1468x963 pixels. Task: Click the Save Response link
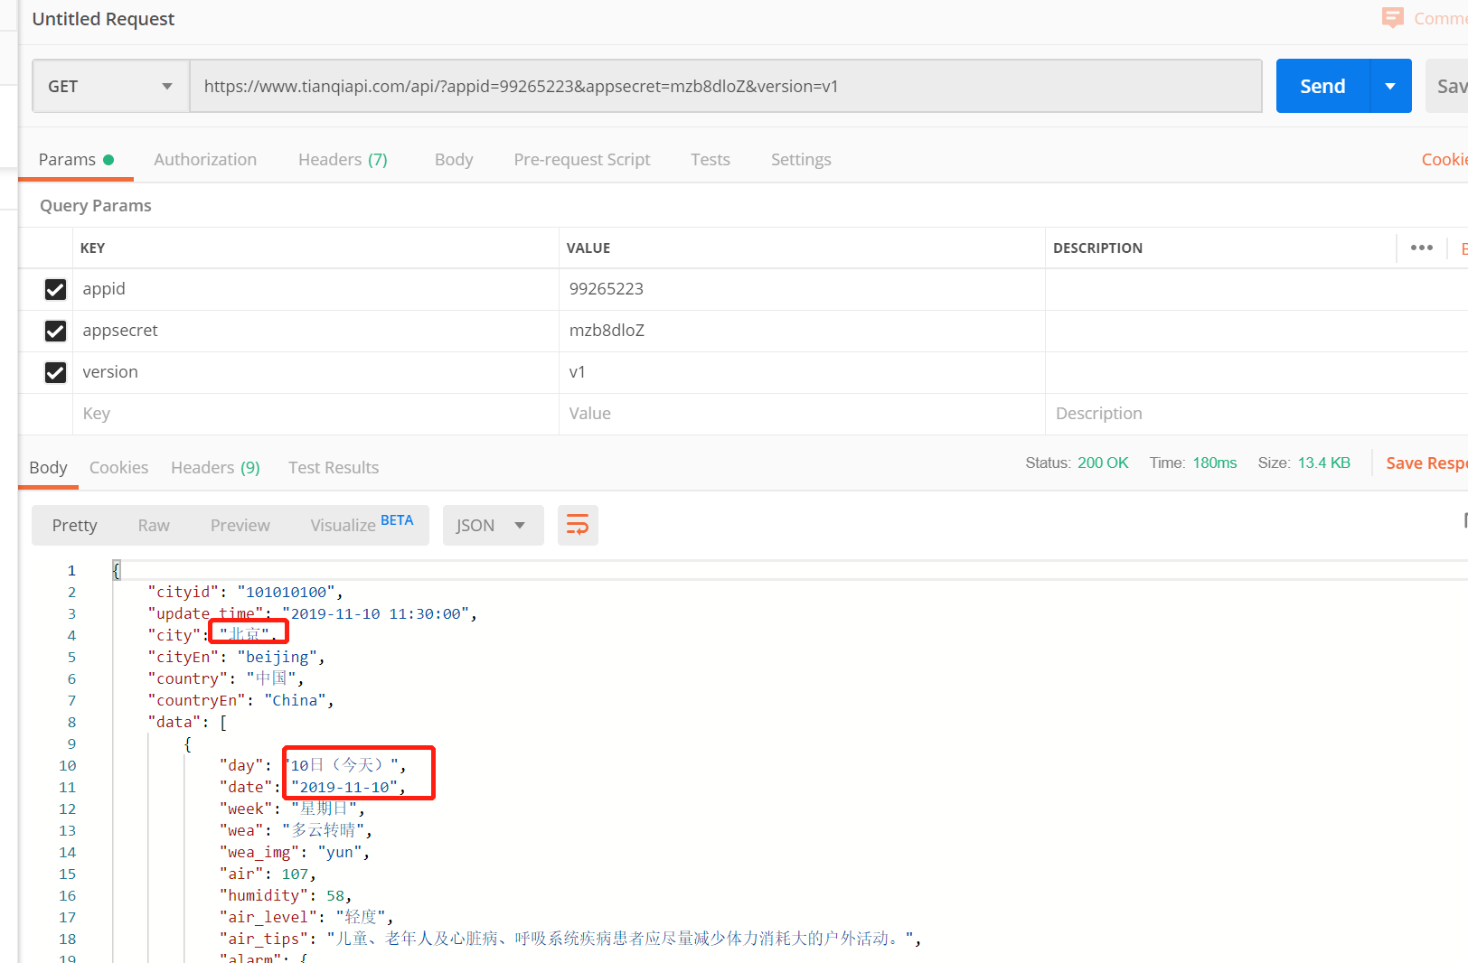coord(1426,463)
